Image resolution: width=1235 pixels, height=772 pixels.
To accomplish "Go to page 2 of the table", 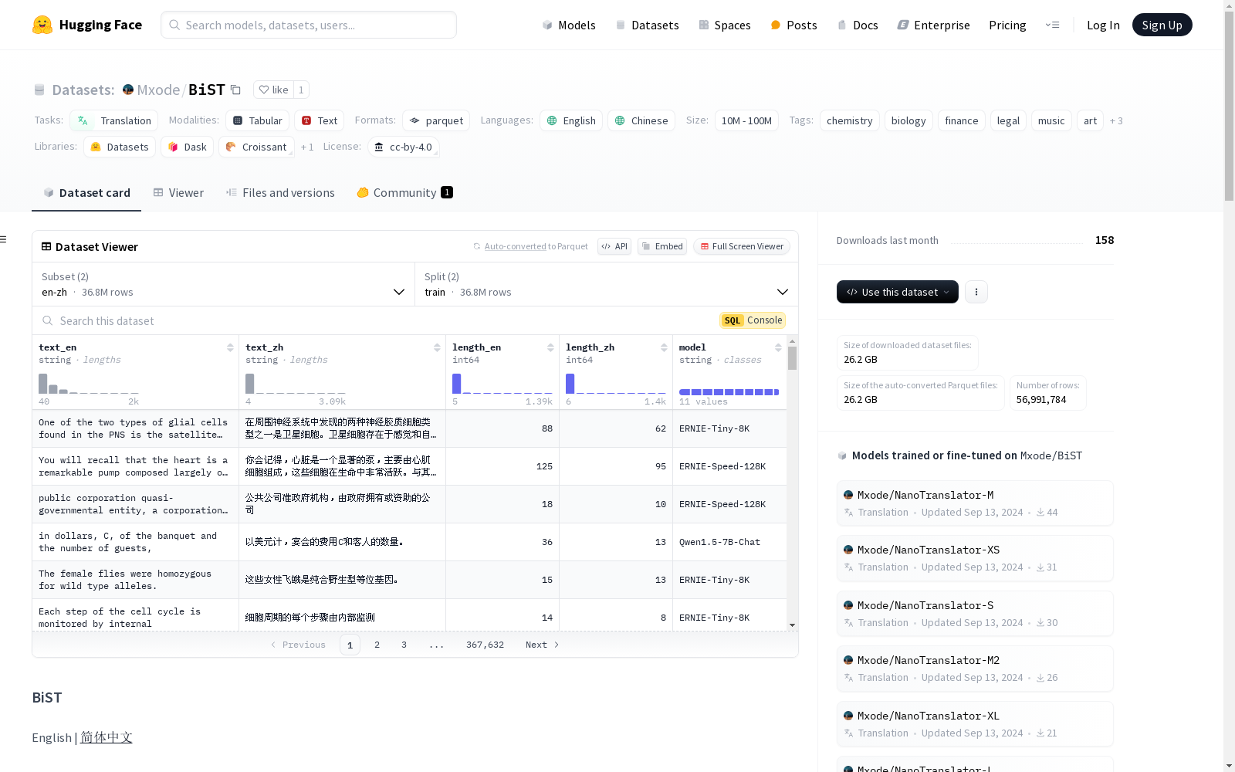I will [377, 645].
